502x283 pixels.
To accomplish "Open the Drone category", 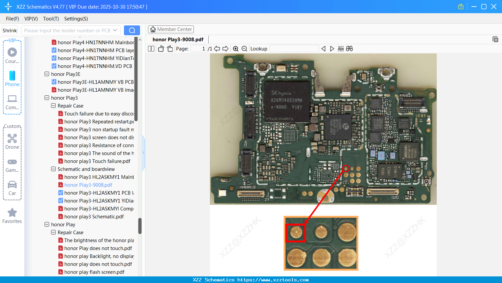I will pyautogui.click(x=12, y=141).
